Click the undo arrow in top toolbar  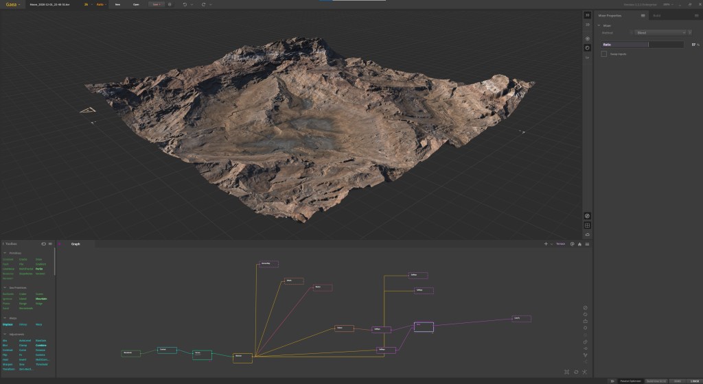click(185, 4)
